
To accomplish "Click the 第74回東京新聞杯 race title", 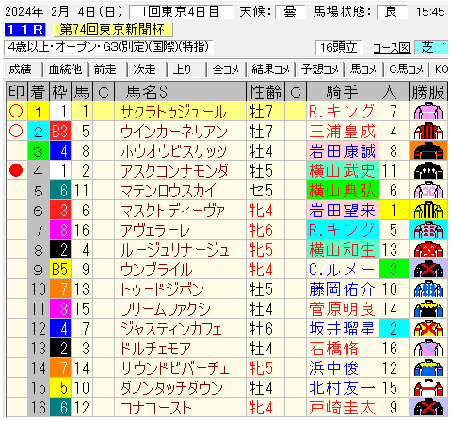I will tap(113, 30).
